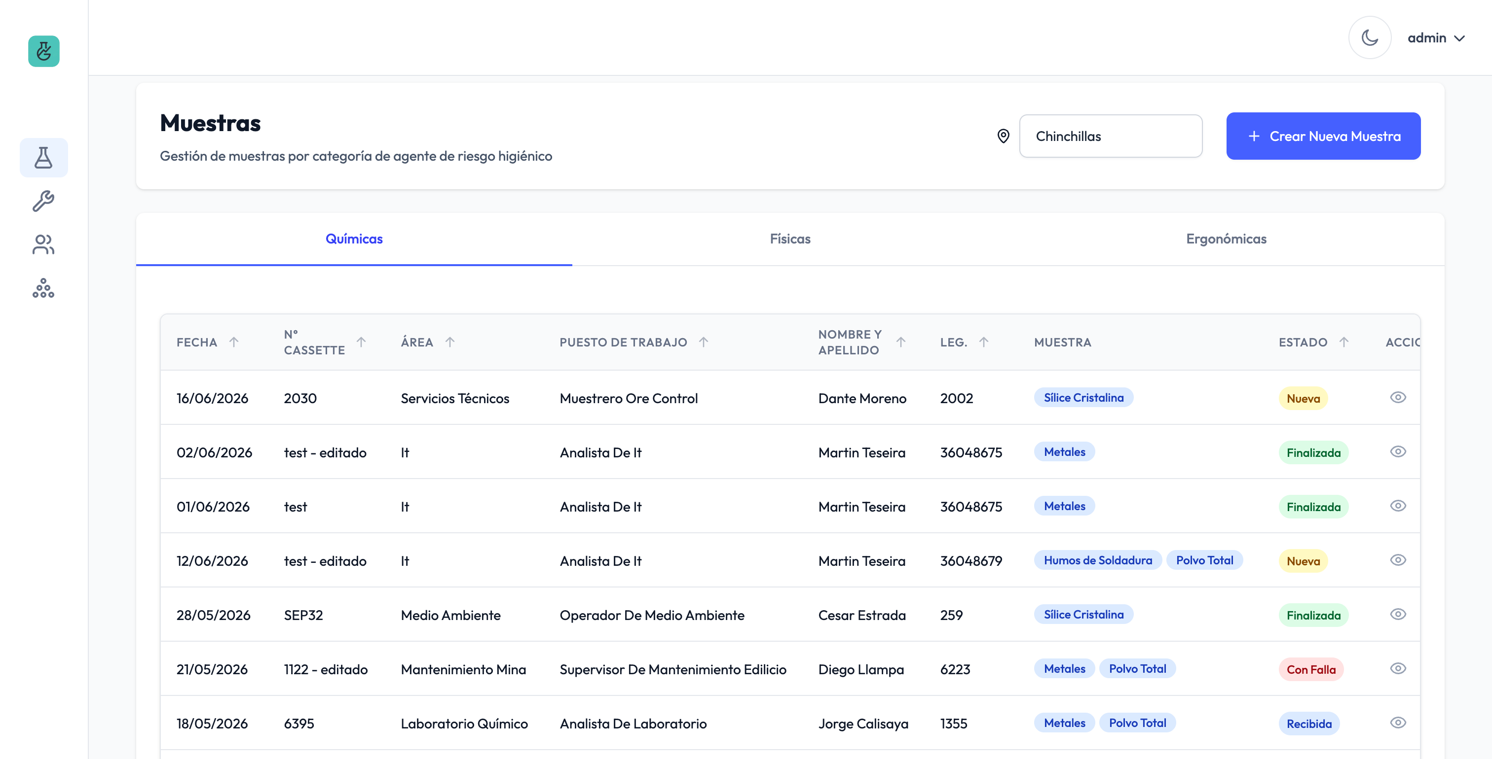Click the cassette 6395 cell
The image size is (1492, 759).
click(x=299, y=724)
